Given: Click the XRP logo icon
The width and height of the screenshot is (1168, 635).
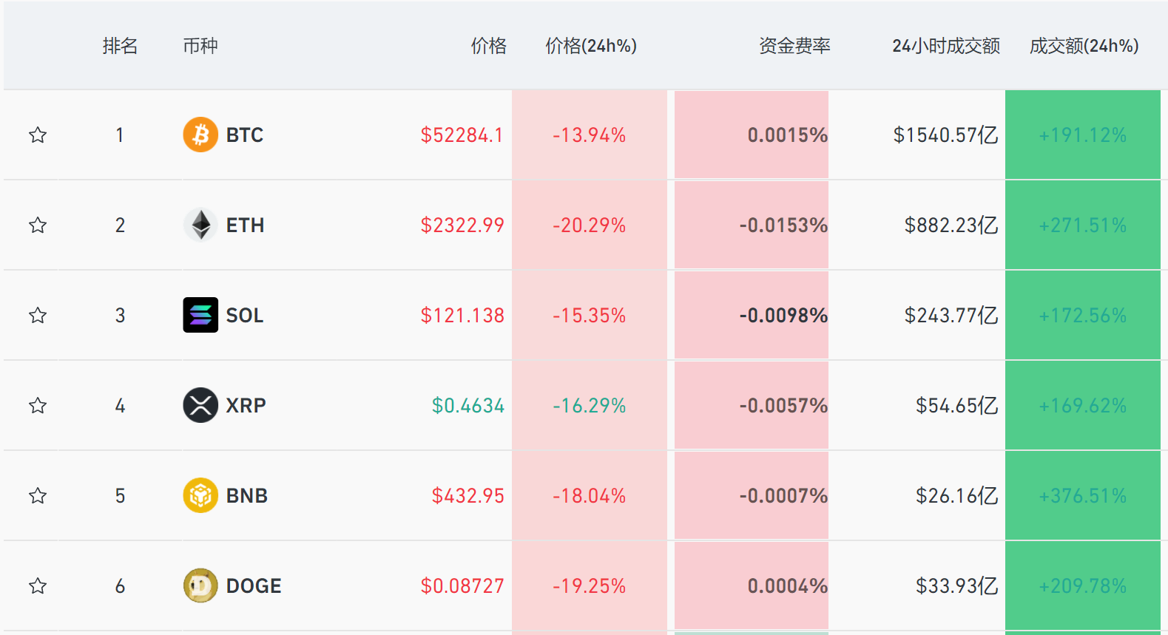Looking at the screenshot, I should [200, 405].
